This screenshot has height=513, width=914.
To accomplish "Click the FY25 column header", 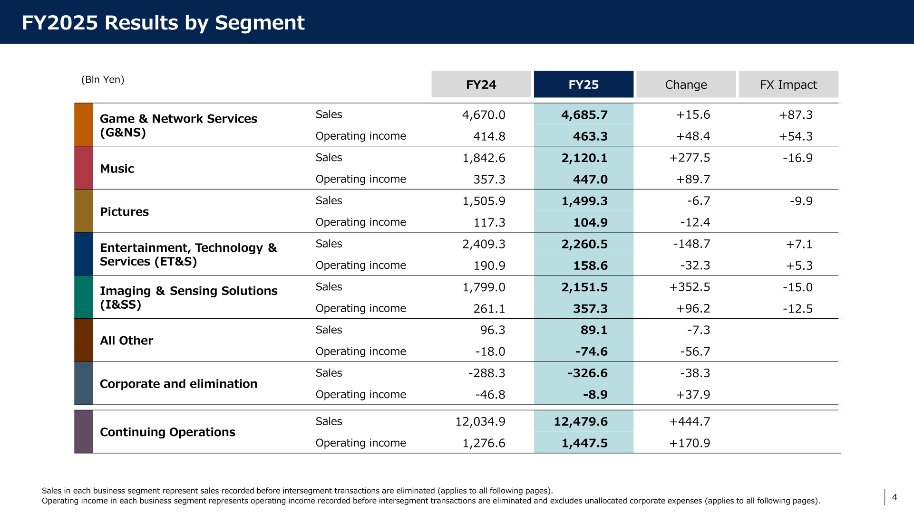I will [583, 85].
